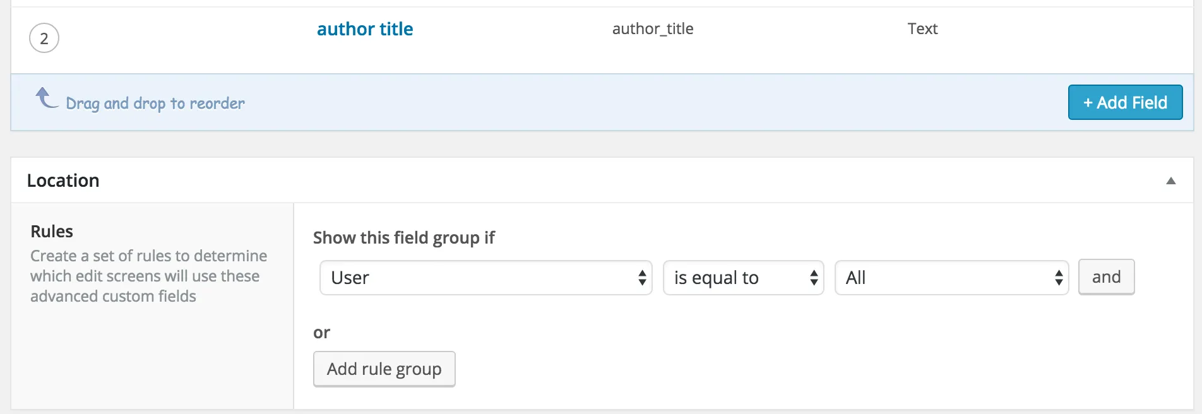Click the Drag and drop to reorder hint
The image size is (1202, 414).
click(155, 103)
